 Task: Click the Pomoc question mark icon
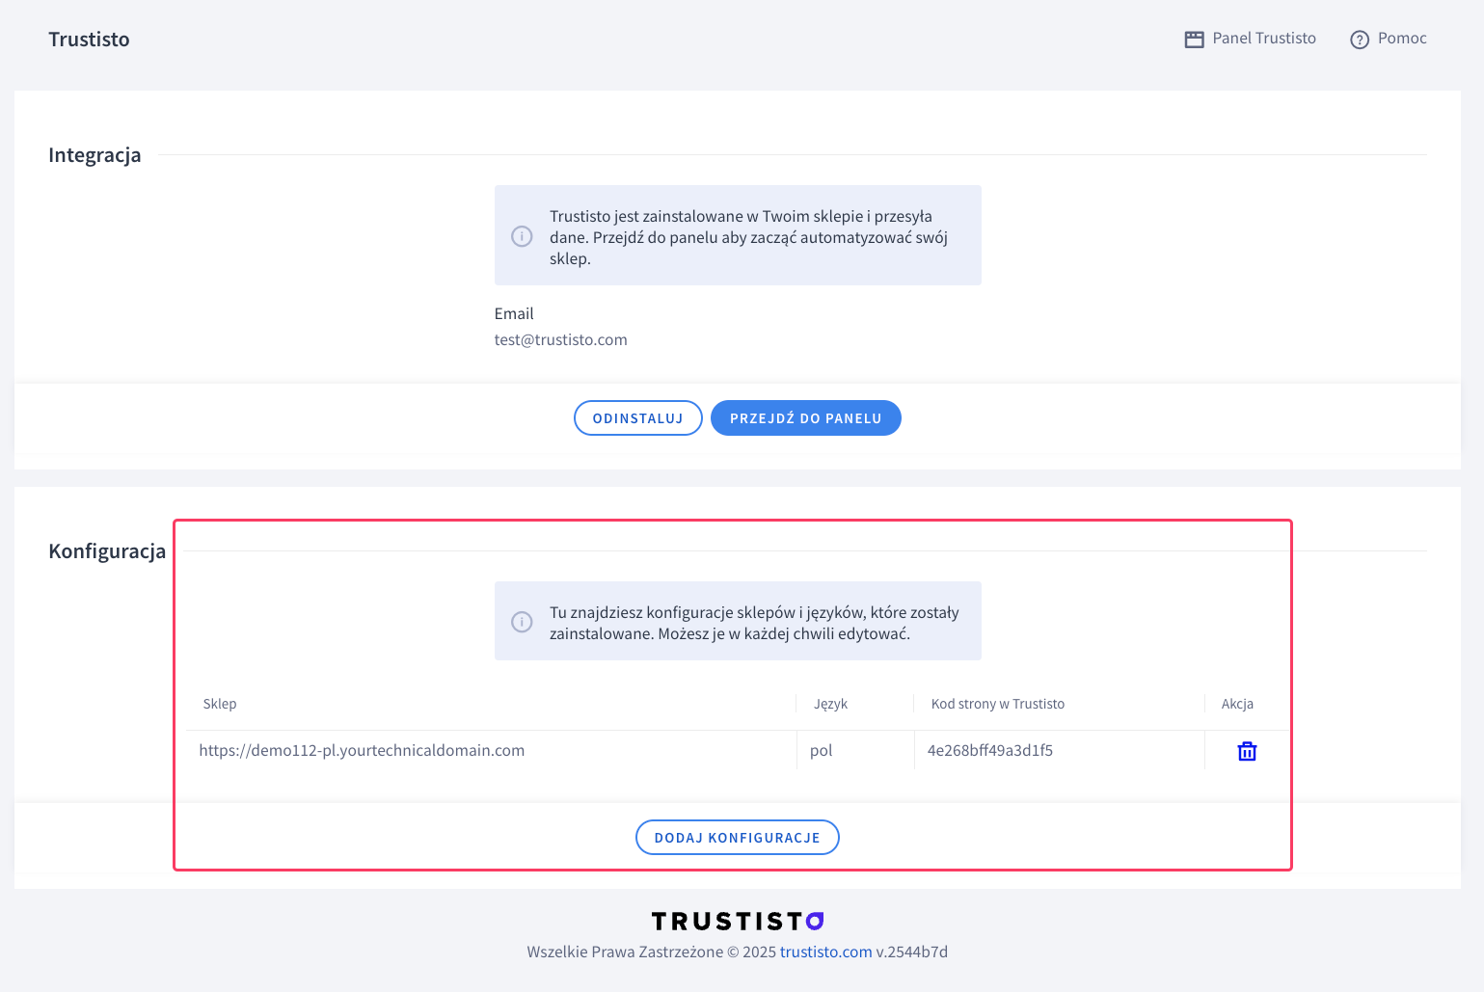pyautogui.click(x=1360, y=40)
